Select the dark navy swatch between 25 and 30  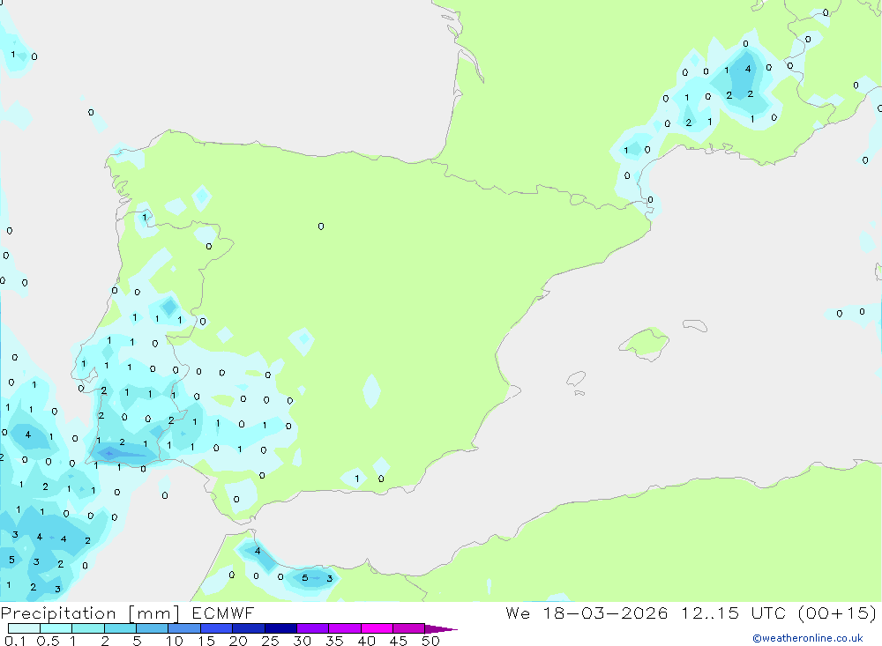(x=280, y=628)
